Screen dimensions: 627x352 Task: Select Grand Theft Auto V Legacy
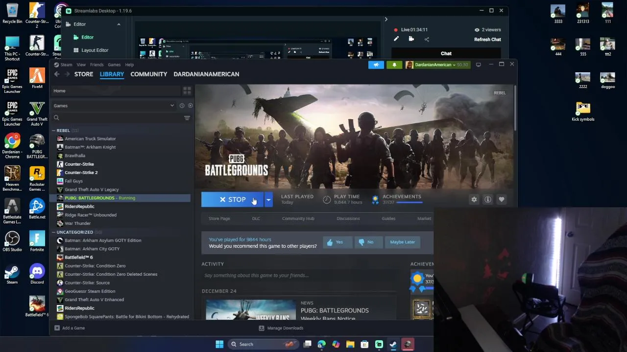point(92,190)
